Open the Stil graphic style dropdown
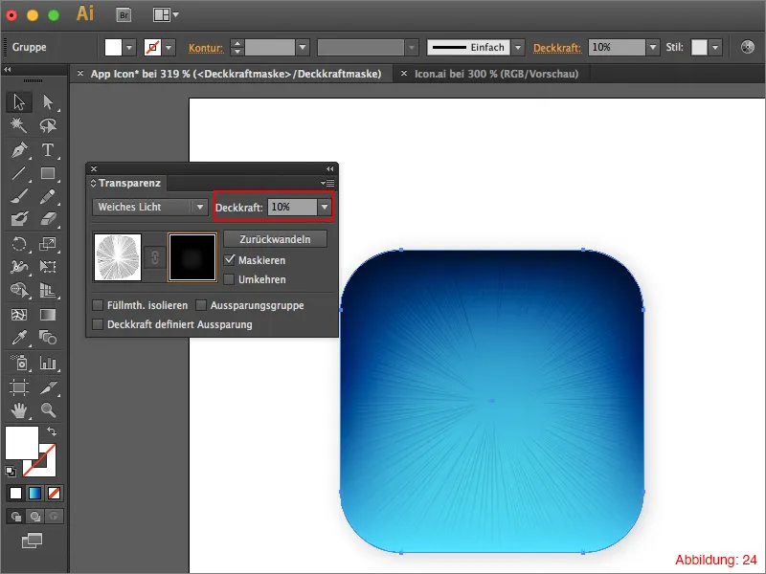This screenshot has width=766, height=574. pos(715,47)
